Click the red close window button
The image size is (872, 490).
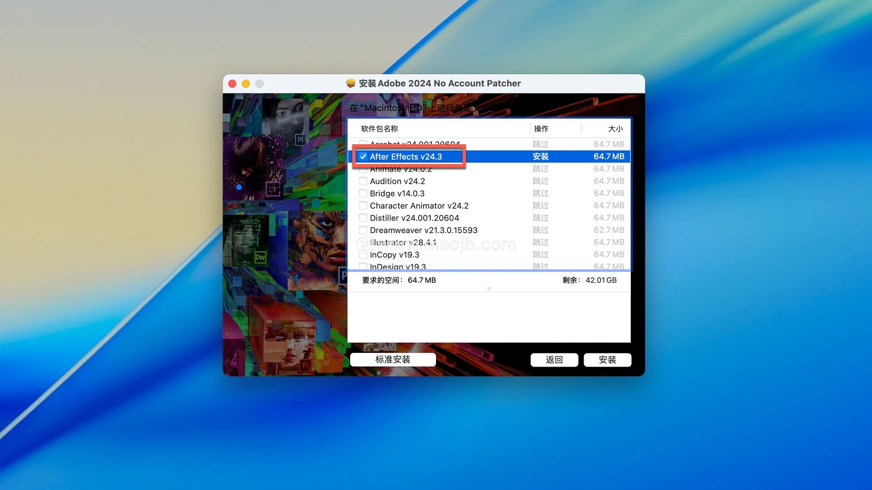[x=233, y=84]
